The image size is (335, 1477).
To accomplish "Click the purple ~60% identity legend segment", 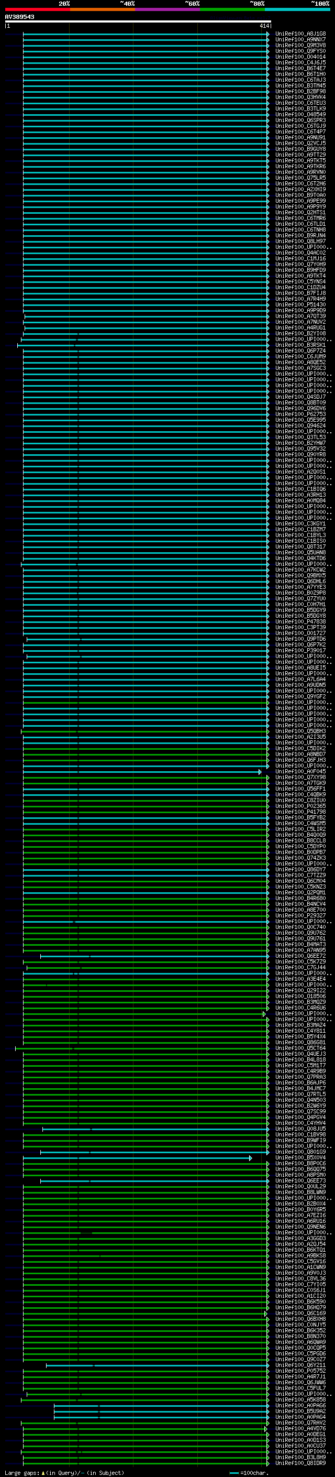I will point(167,9).
